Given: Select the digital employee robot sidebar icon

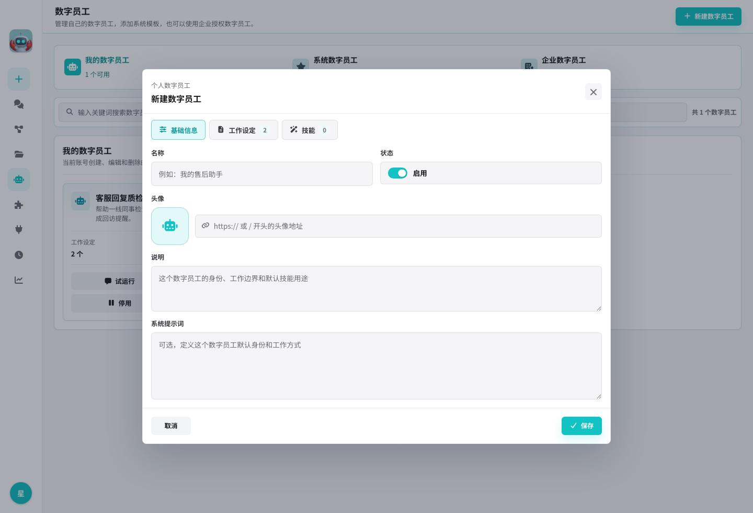Looking at the screenshot, I should [x=19, y=180].
